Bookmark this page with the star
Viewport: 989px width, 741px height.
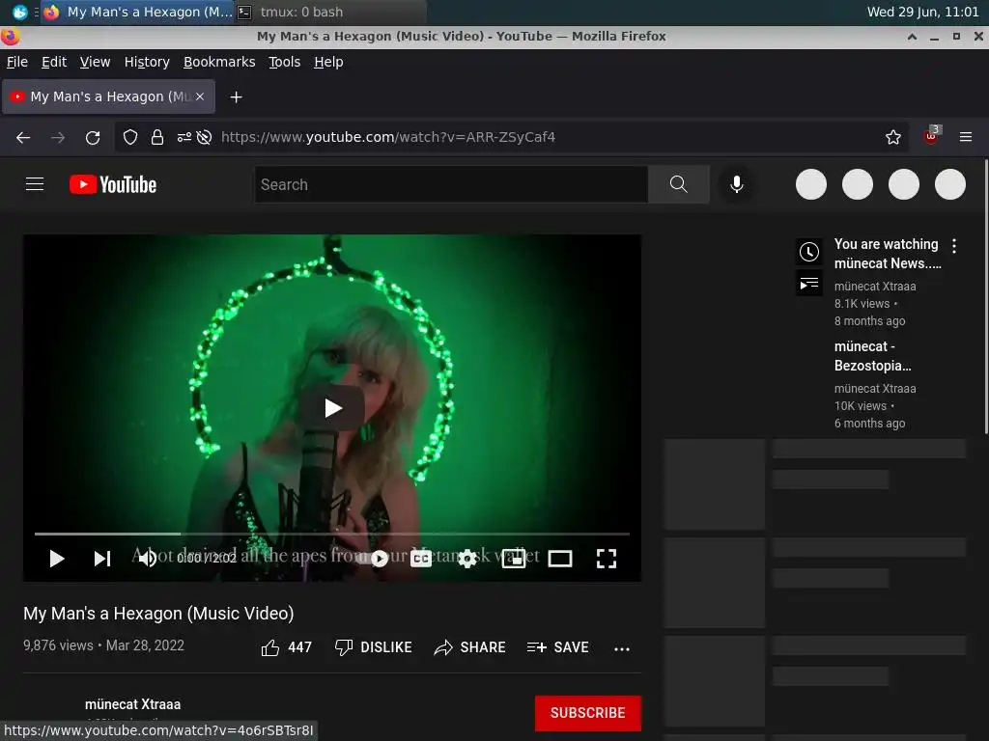coord(893,137)
